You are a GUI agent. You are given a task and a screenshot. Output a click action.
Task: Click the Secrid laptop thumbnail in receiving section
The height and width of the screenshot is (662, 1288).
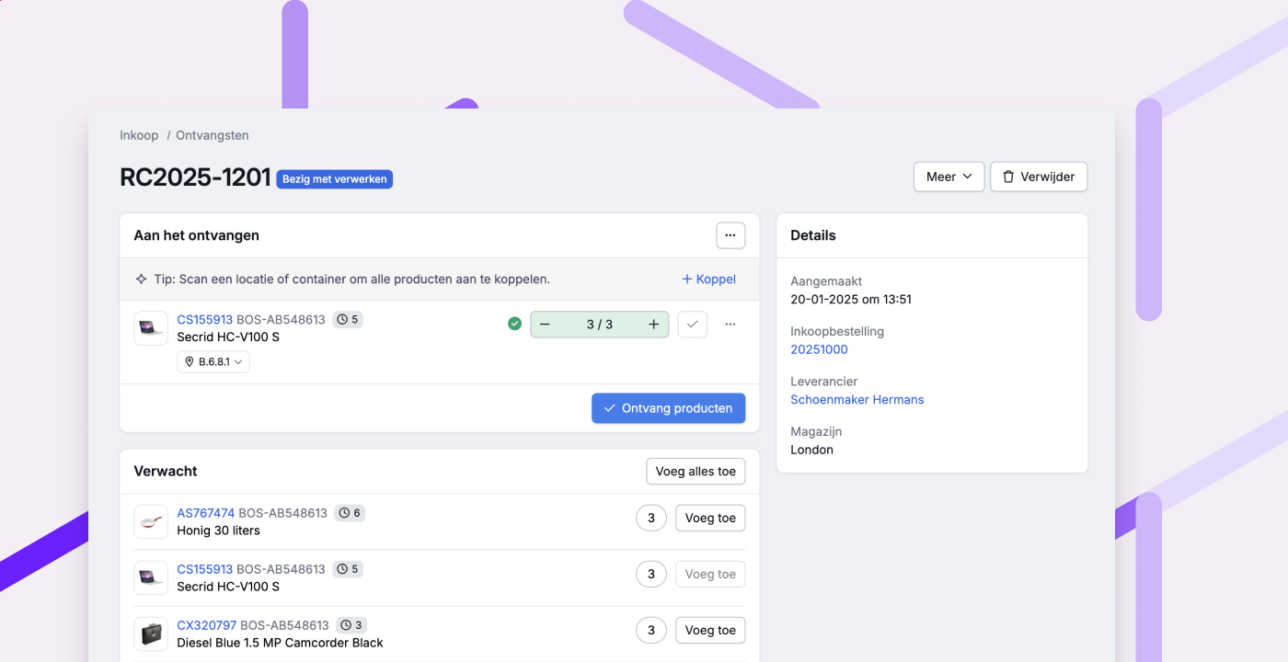151,328
